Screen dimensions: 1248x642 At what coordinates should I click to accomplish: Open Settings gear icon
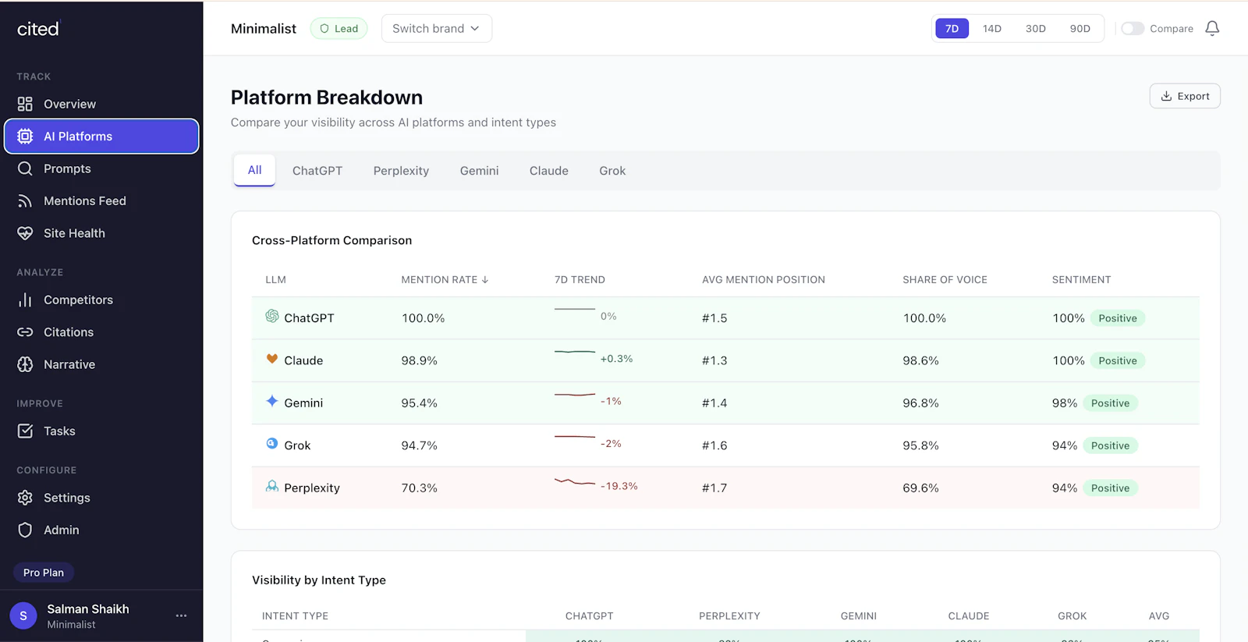tap(25, 498)
